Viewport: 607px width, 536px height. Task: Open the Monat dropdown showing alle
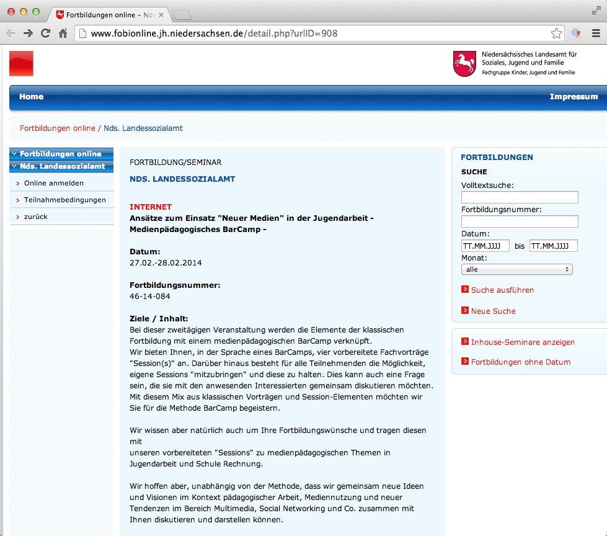516,269
